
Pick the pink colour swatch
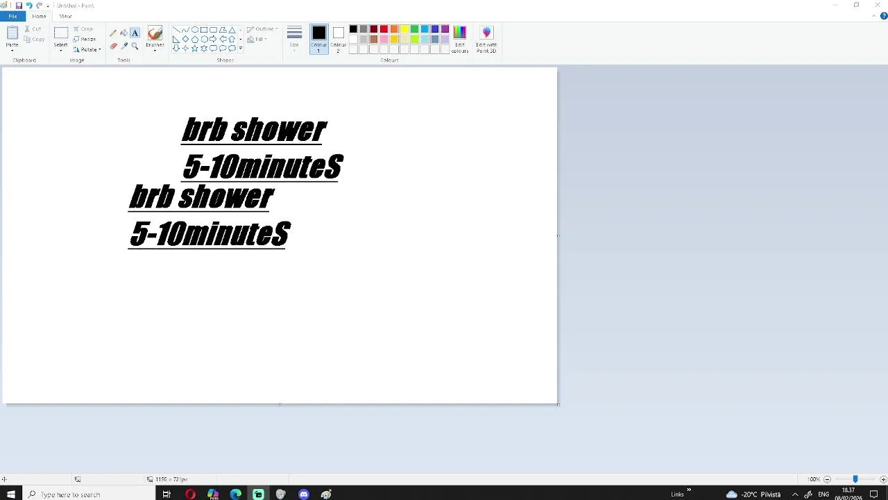[384, 40]
